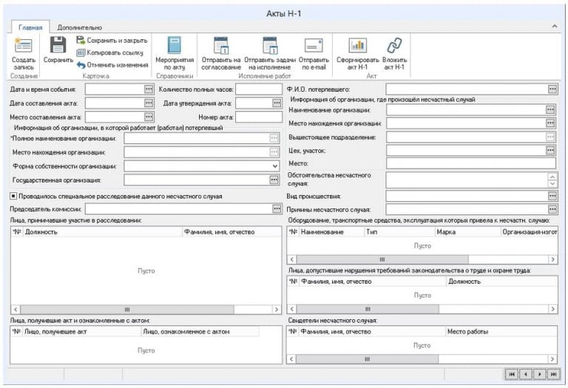568x388 pixels.
Task: Click the Количество полных часов field
Action: click(259, 89)
